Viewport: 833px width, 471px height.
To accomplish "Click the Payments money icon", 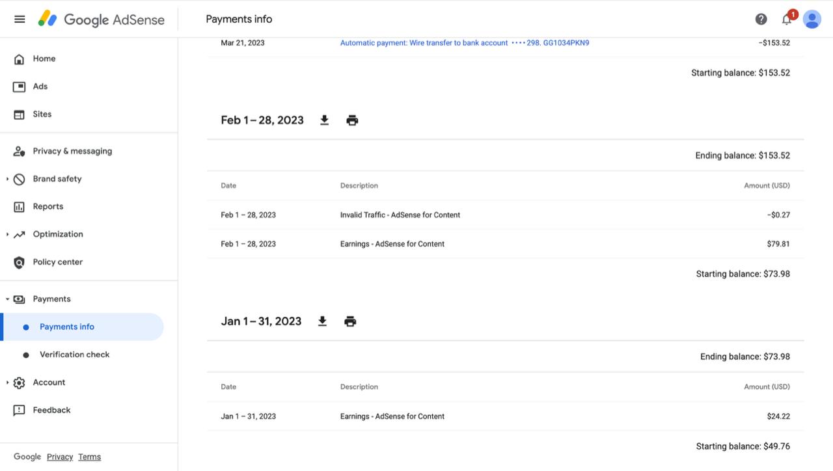I will 20,299.
